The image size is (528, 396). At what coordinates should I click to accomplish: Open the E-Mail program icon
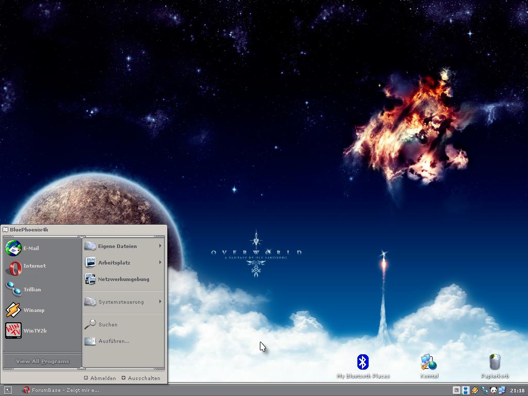pos(13,248)
